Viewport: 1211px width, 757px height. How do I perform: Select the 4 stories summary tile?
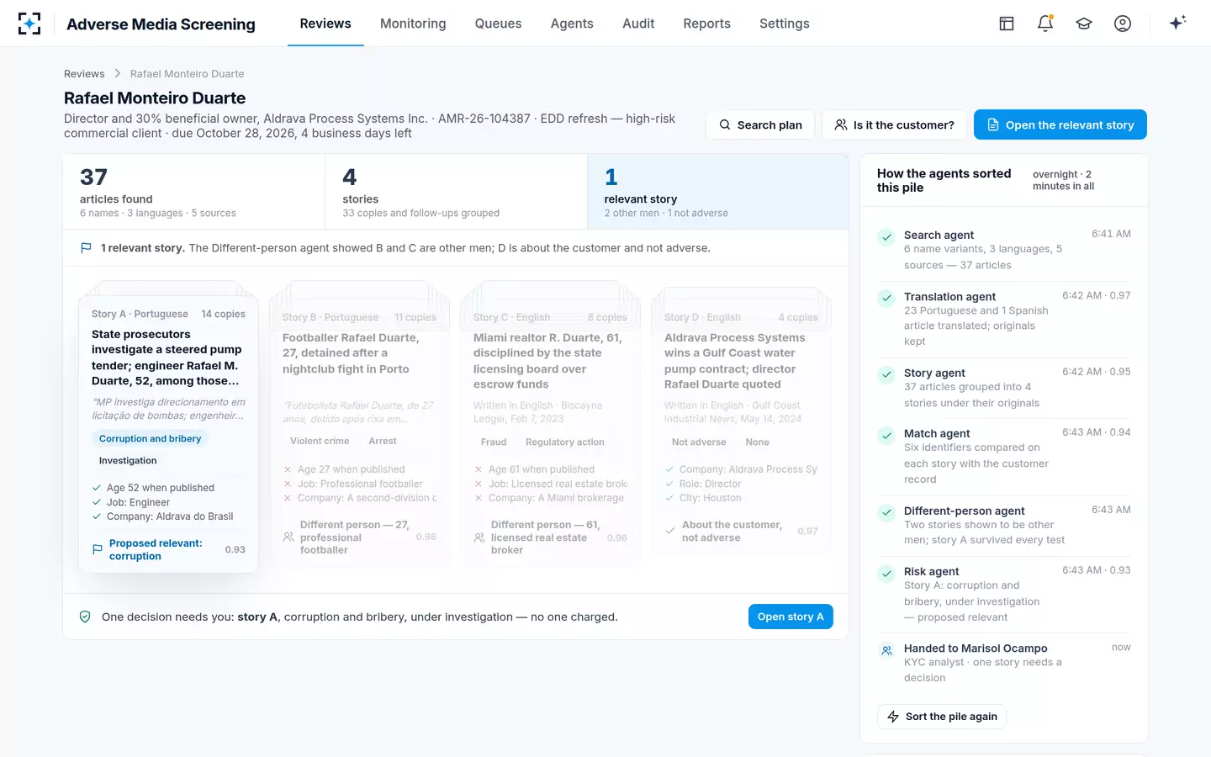(456, 192)
